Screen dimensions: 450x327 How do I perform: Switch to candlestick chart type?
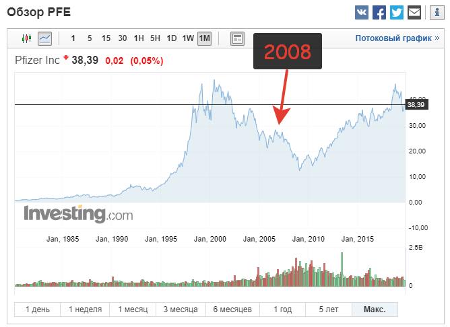click(27, 38)
